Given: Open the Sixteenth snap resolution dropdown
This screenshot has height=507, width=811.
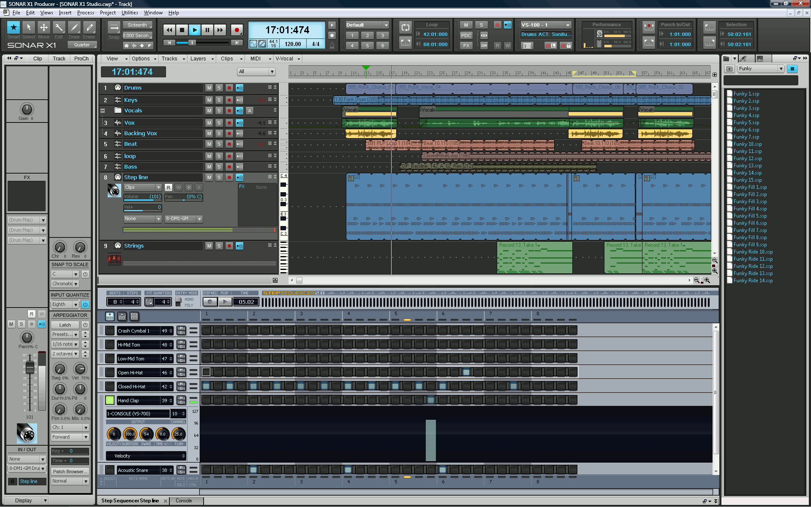Looking at the screenshot, I should pyautogui.click(x=138, y=25).
